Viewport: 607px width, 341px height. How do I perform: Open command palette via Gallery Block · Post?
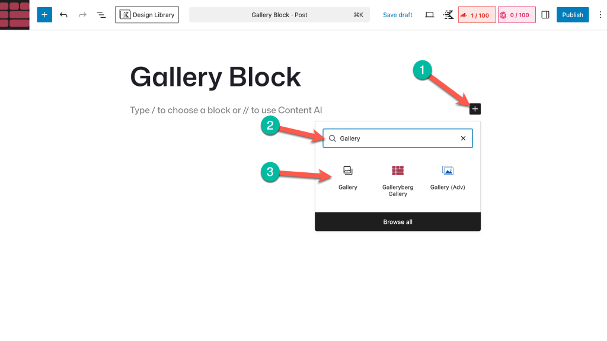tap(279, 15)
